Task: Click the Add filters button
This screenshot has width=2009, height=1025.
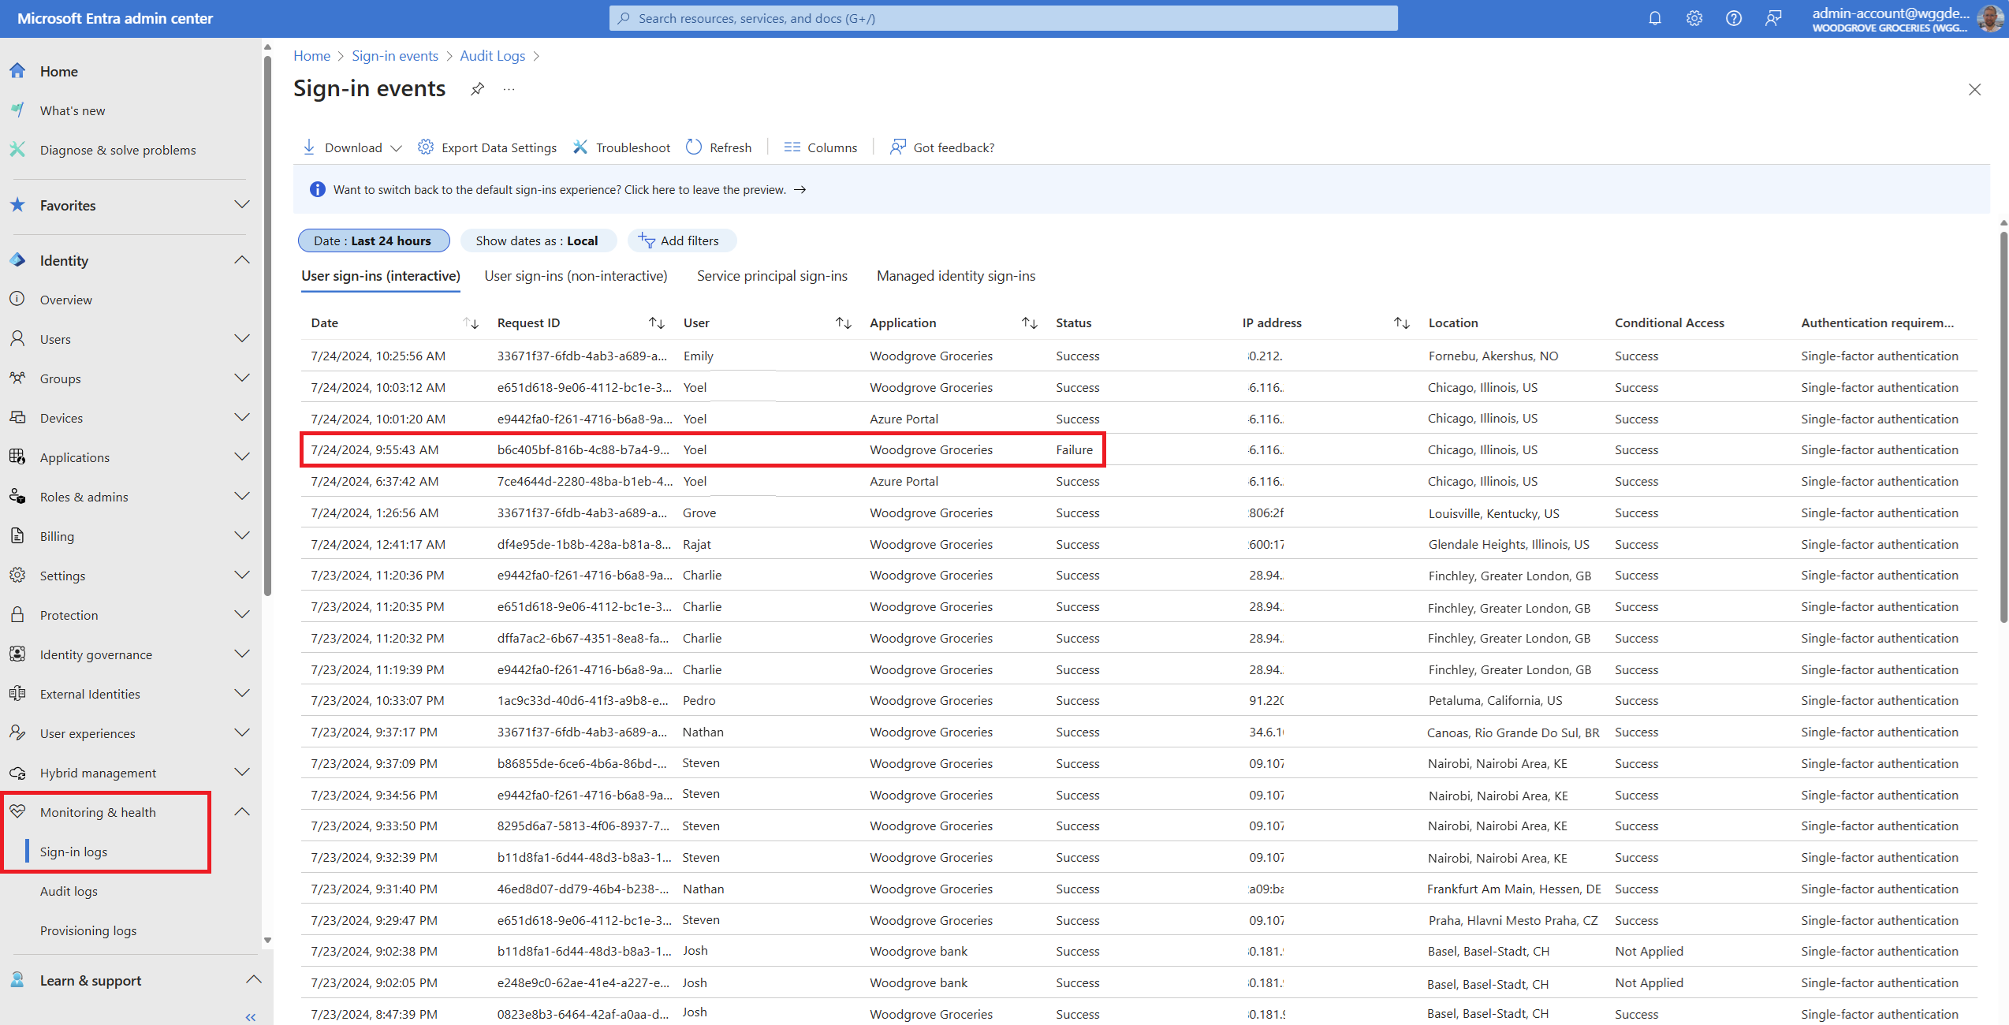Action: point(680,240)
